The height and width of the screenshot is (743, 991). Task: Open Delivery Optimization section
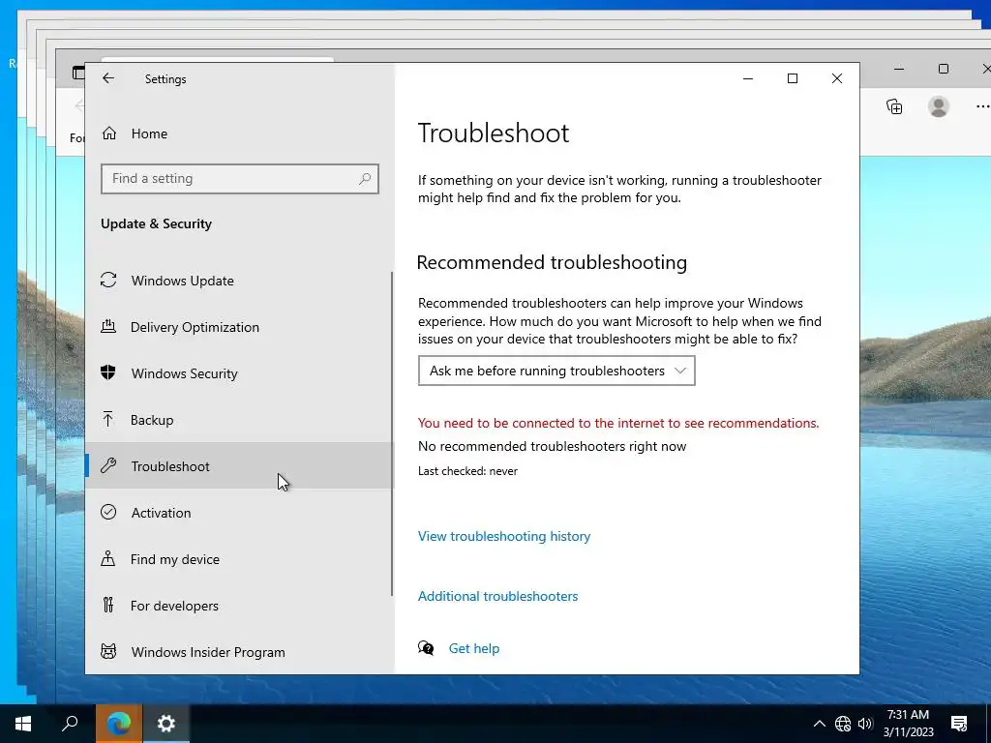[x=239, y=327]
